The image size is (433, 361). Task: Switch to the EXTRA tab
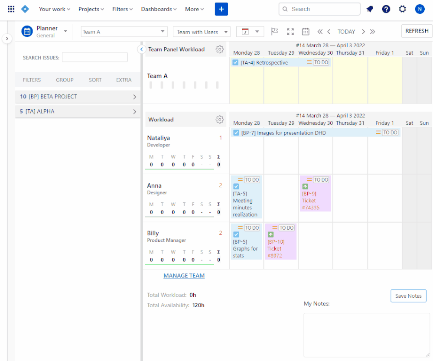tap(124, 80)
